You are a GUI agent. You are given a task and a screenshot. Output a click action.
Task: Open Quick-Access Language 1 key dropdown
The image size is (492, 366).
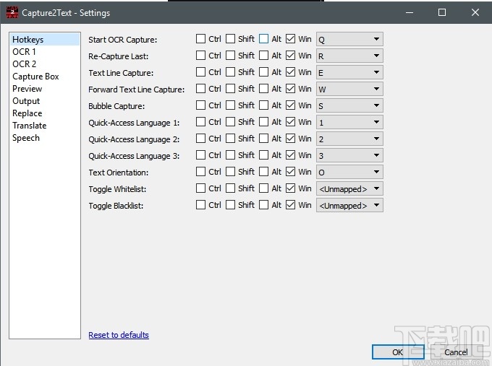pos(349,122)
